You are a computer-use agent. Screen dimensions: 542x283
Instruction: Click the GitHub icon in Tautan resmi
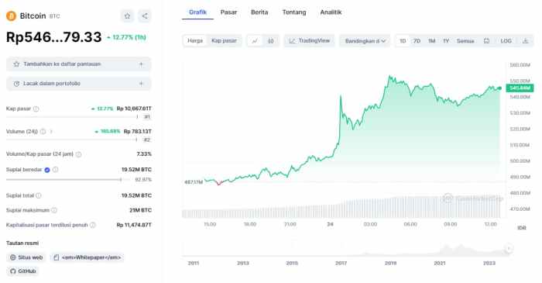(x=13, y=271)
